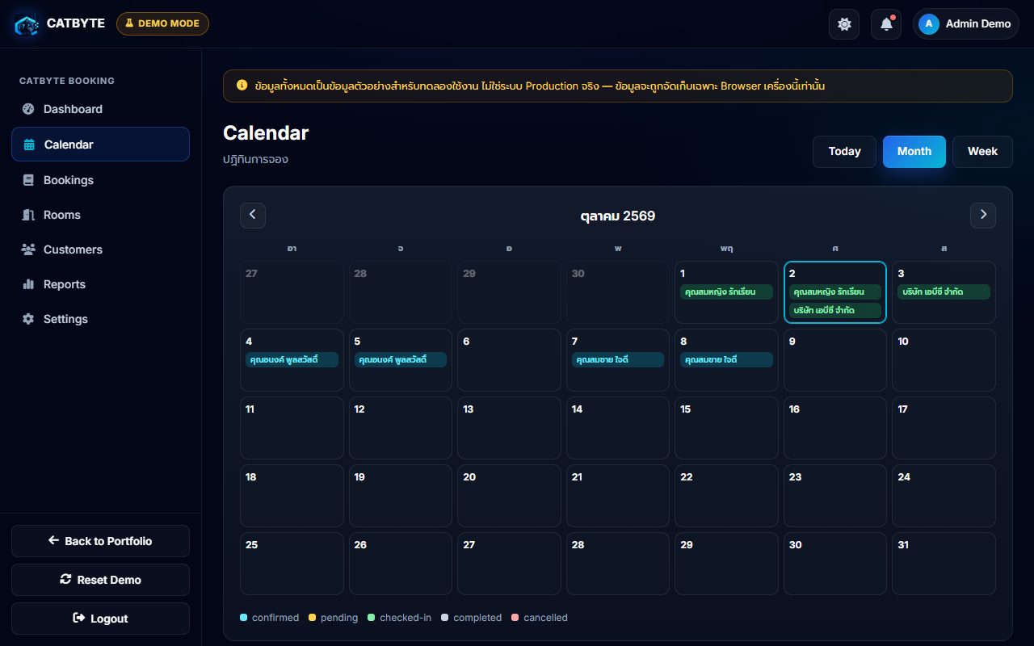Open คุณอนงค์ พูลสวัสดิ์ booking on day 5
1034x646 pixels.
coord(401,360)
